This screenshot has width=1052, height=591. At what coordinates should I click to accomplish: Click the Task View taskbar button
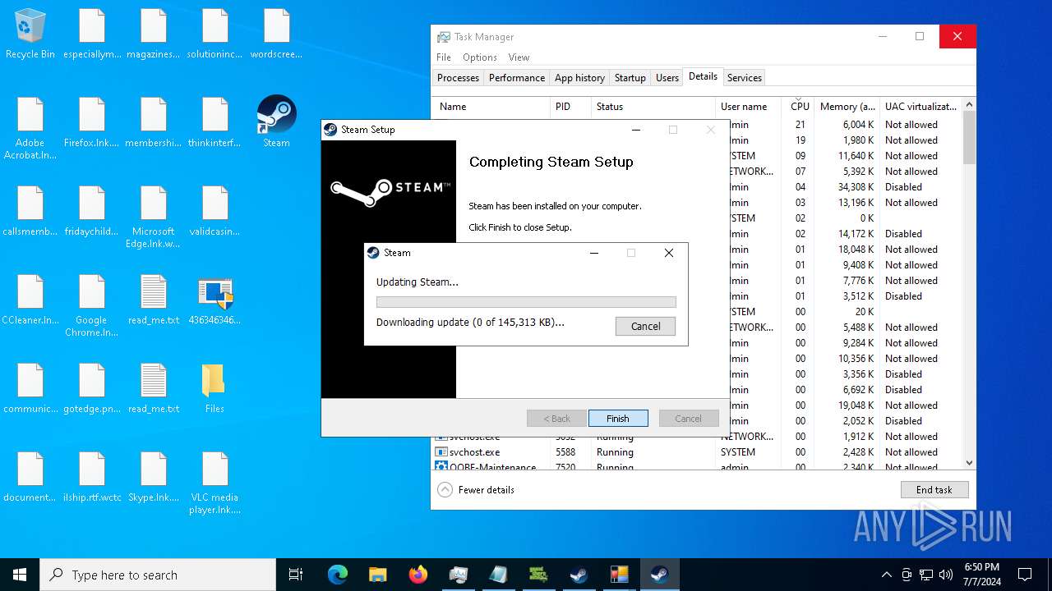[296, 575]
